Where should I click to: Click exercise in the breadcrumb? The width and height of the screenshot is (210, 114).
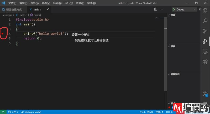[x=8, y=15]
